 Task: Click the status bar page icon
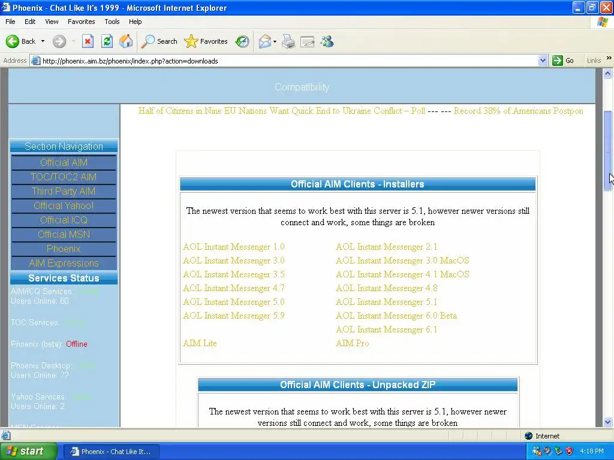click(5, 435)
